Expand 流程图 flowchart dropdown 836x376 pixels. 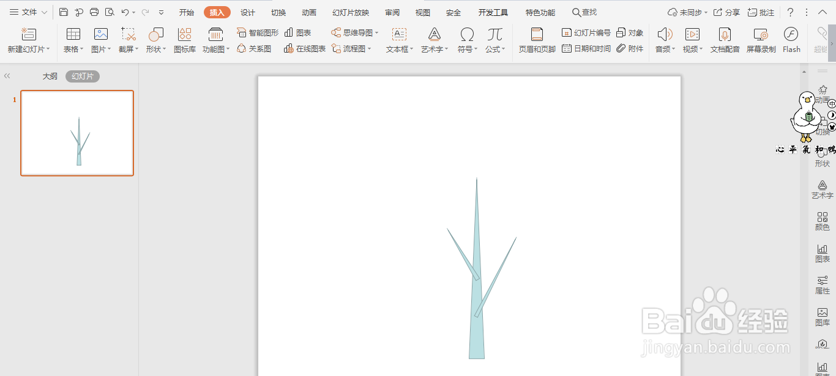pyautogui.click(x=369, y=49)
